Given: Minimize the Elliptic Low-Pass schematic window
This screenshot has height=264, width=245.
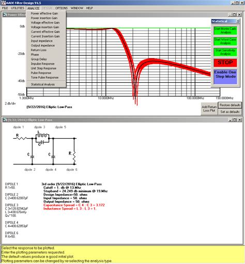Looking at the screenshot, I should [x=231, y=120].
